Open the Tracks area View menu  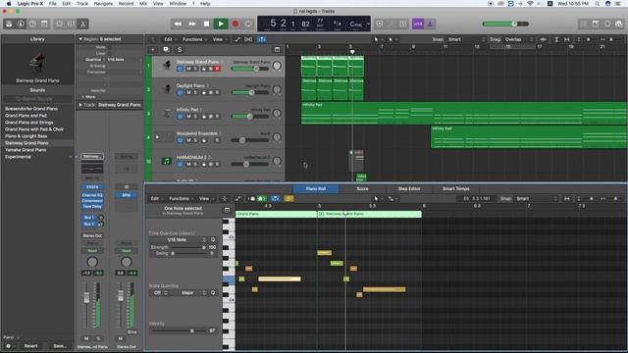pos(219,39)
